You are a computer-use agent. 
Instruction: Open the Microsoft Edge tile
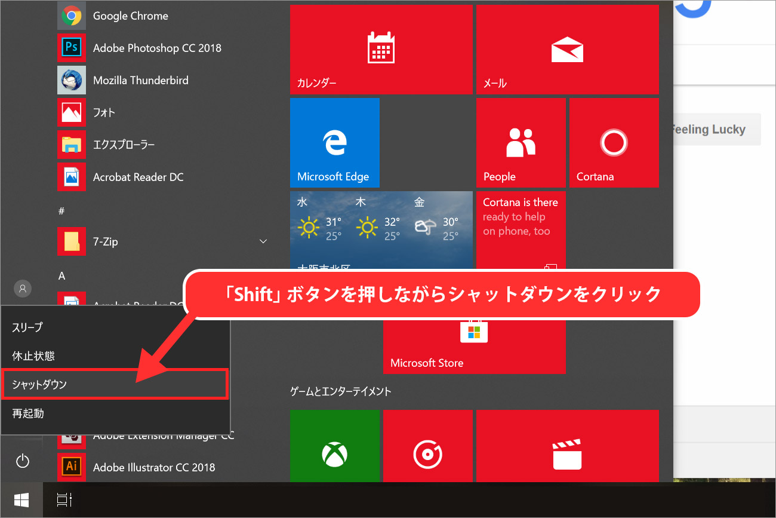click(335, 143)
